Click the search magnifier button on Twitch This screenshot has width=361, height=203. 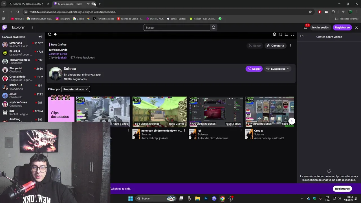pos(214,27)
